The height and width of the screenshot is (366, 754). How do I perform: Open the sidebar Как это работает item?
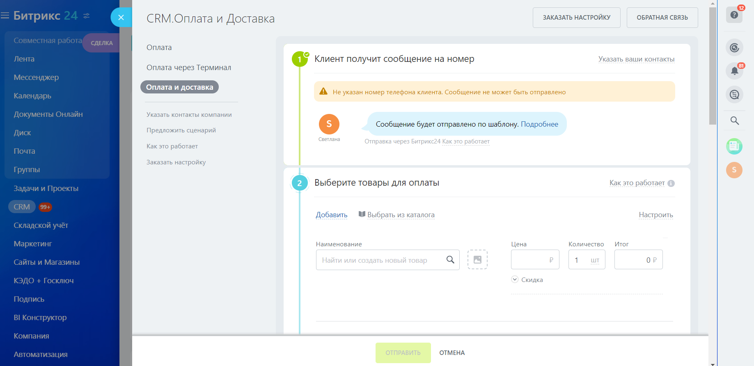pyautogui.click(x=172, y=146)
